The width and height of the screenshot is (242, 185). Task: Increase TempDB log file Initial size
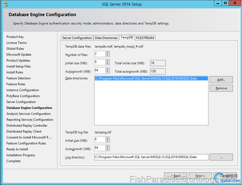[x=107, y=138]
